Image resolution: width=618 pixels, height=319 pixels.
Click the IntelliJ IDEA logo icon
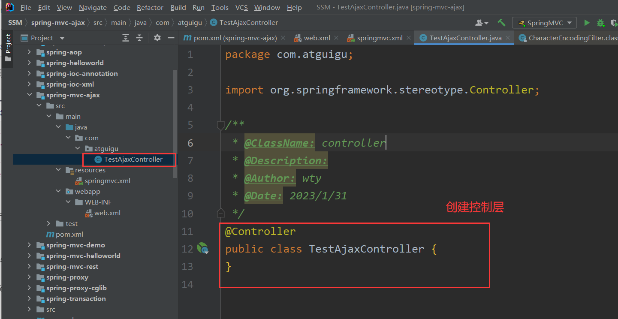click(9, 7)
